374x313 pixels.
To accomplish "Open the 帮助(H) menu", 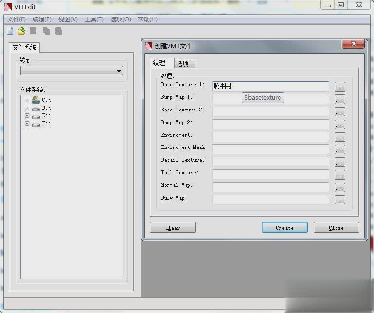I will click(148, 19).
